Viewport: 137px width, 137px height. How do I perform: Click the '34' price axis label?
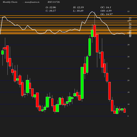[x=128, y=57]
